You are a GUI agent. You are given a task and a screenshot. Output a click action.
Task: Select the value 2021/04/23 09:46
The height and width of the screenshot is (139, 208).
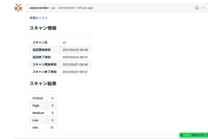pyautogui.click(x=75, y=50)
